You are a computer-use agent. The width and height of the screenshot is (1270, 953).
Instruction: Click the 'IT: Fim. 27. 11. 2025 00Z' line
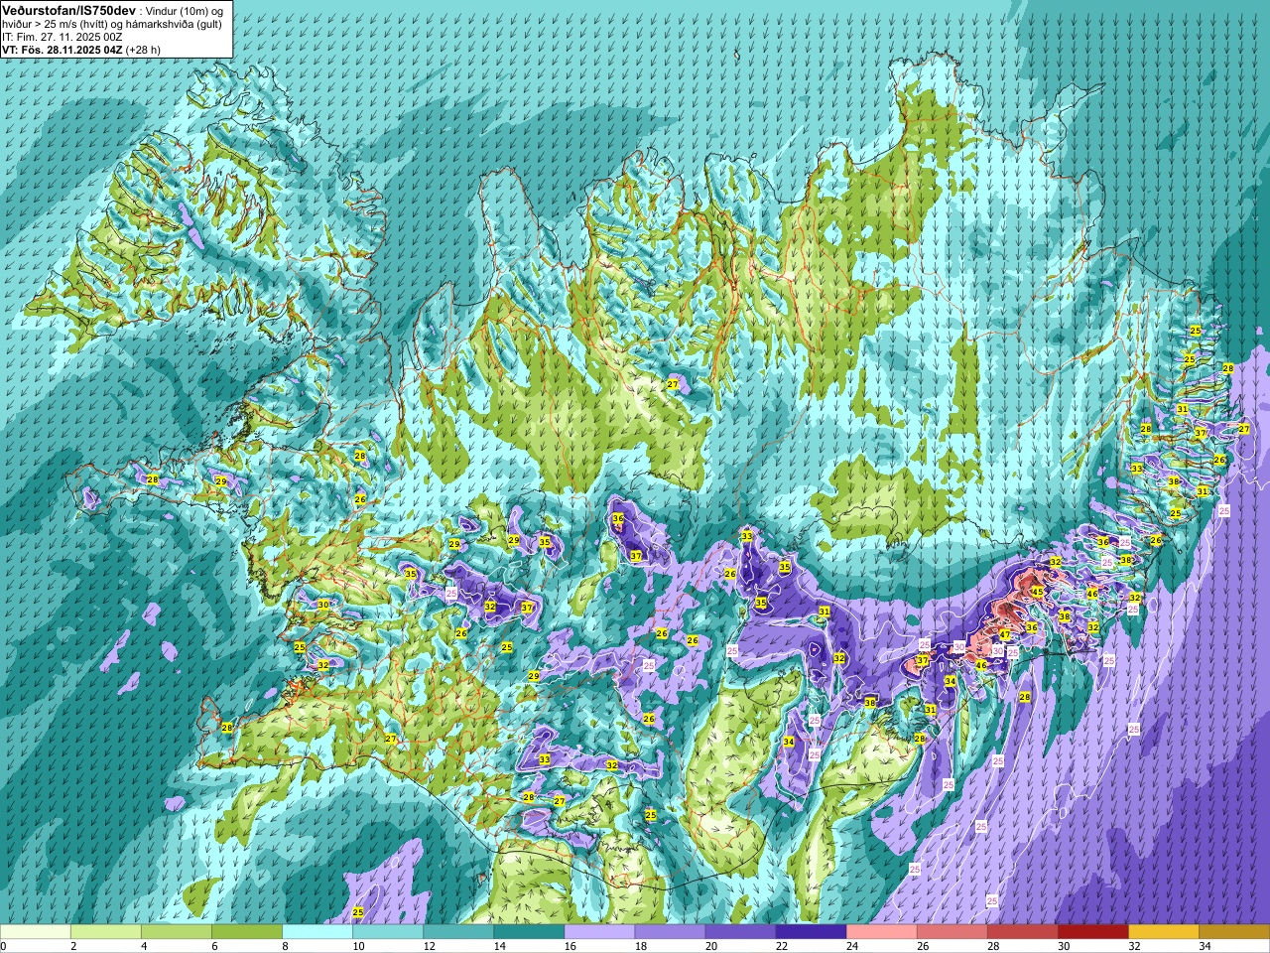(63, 37)
